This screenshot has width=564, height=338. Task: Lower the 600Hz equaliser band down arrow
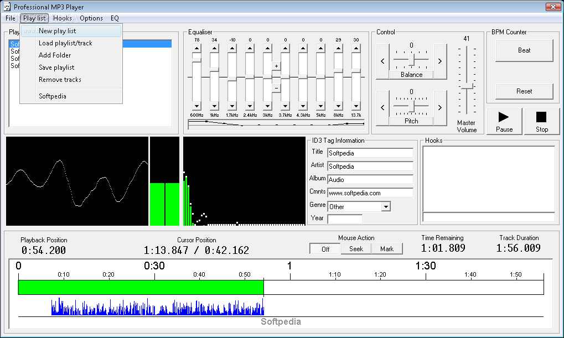coord(196,106)
